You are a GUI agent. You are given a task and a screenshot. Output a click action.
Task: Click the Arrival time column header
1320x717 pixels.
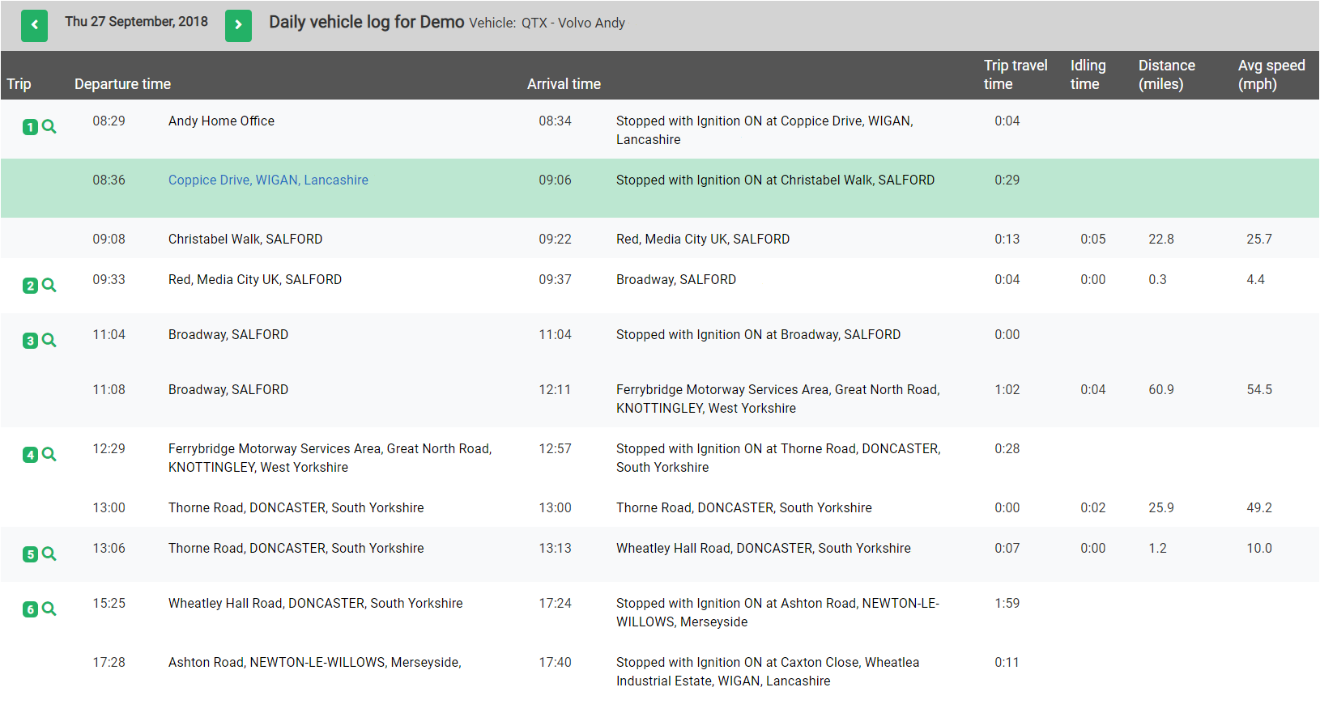click(564, 84)
